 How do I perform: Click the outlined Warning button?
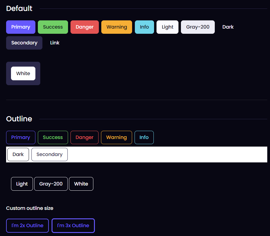pos(117,137)
